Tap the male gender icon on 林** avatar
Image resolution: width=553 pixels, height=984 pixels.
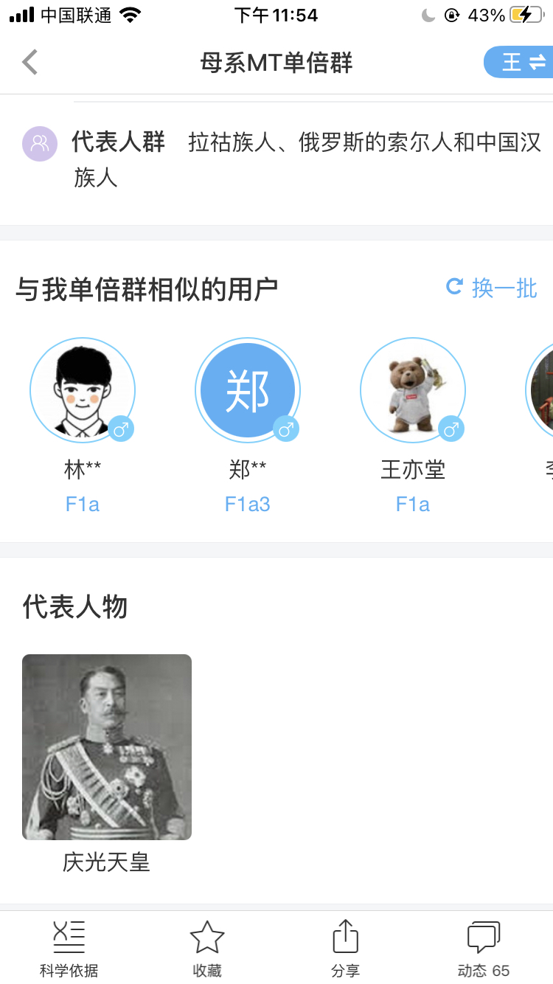click(x=121, y=429)
